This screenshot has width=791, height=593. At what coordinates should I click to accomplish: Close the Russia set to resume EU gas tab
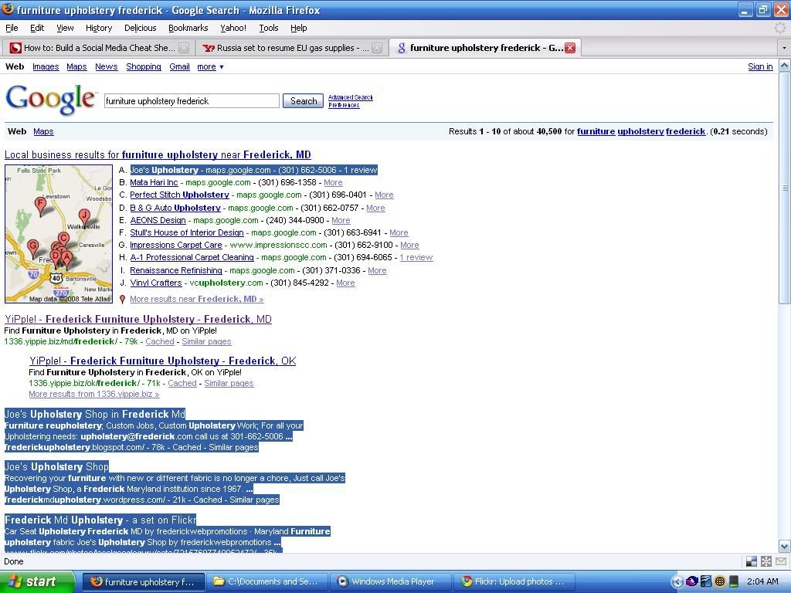point(377,48)
